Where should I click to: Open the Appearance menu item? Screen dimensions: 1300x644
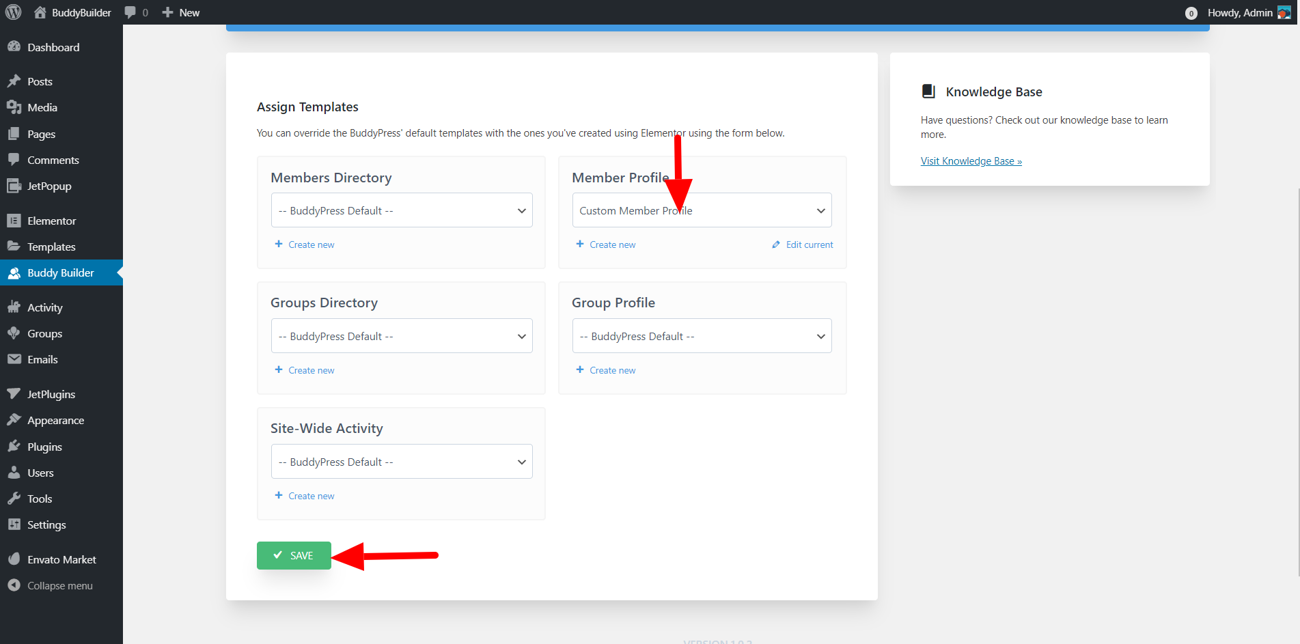pos(61,420)
